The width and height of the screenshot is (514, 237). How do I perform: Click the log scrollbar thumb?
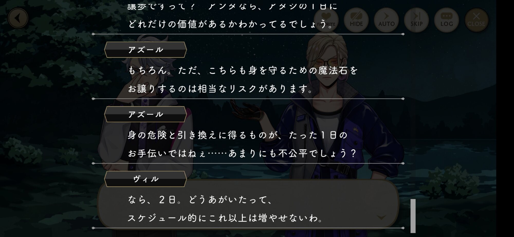click(413, 216)
